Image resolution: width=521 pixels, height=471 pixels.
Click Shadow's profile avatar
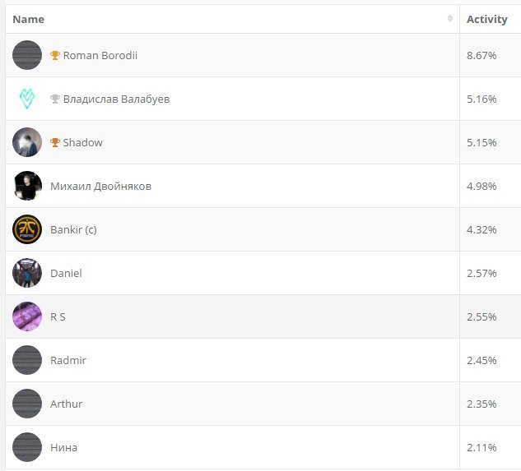click(27, 142)
